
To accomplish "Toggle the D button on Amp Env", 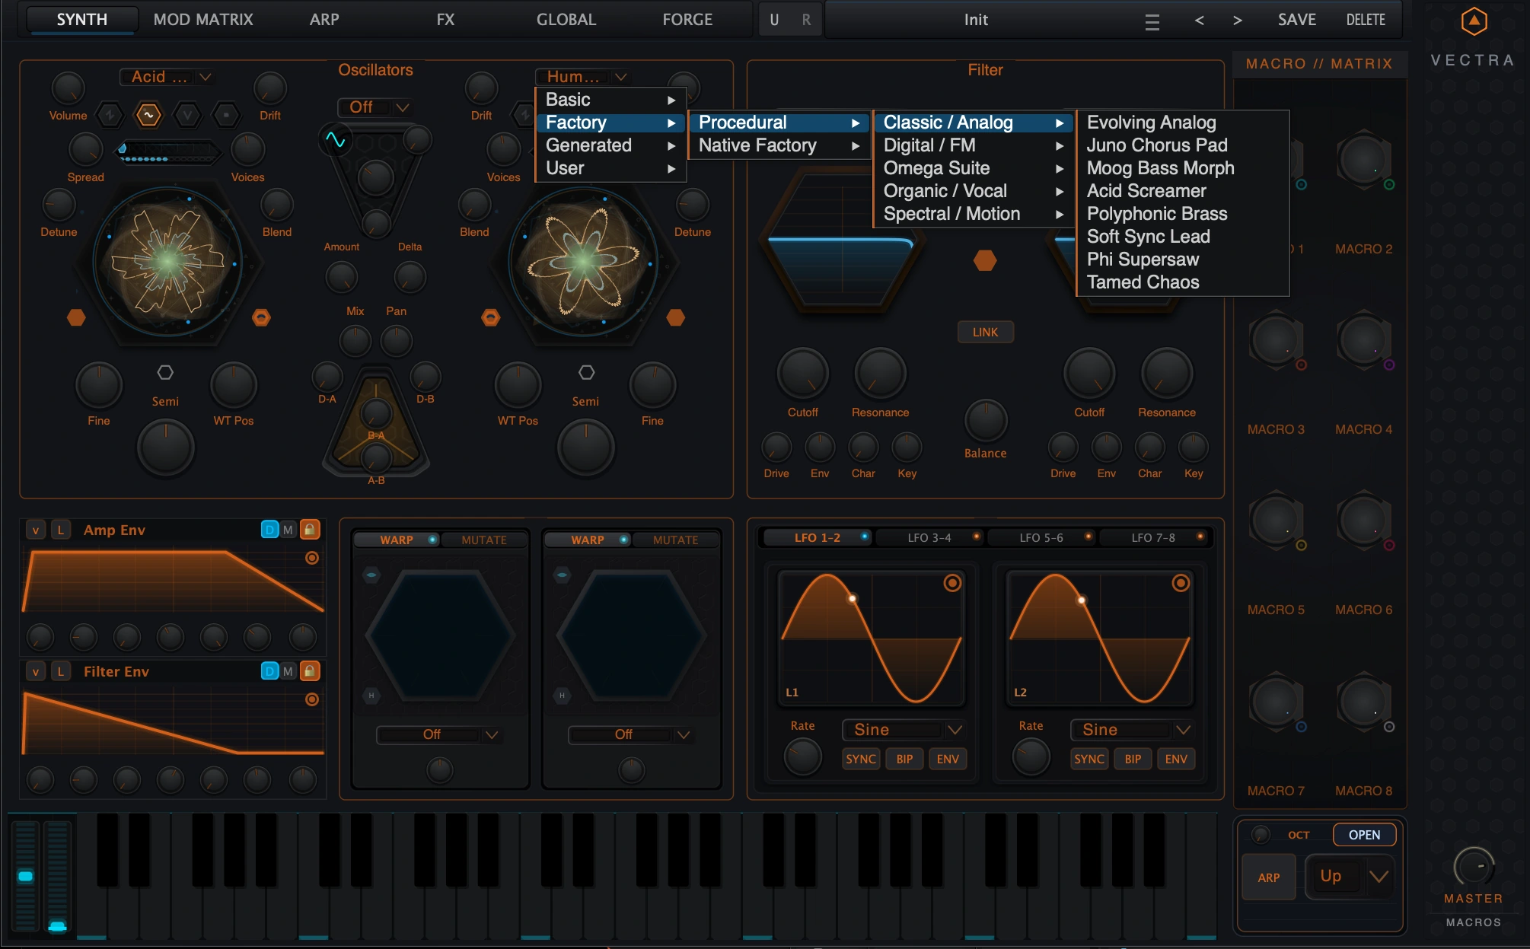I will click(269, 530).
